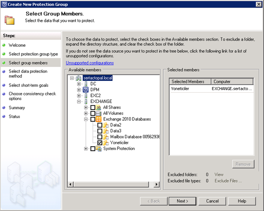Click the DPM server clock icon

pyautogui.click(x=85, y=90)
